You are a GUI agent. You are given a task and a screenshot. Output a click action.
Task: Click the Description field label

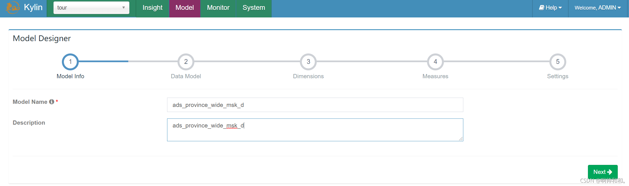pos(29,123)
